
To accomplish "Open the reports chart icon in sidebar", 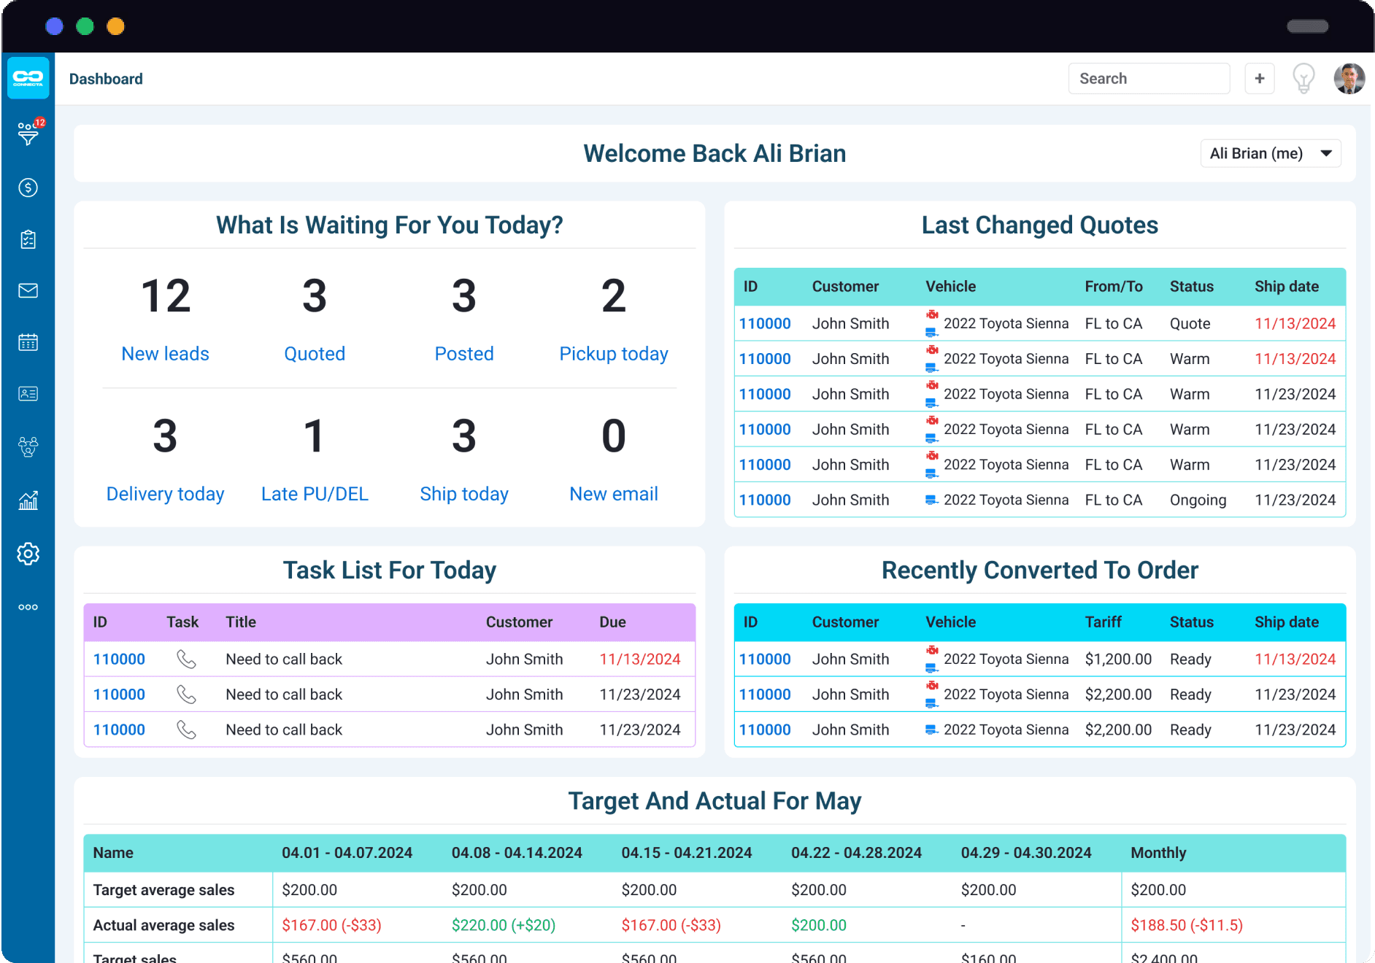I will click(x=28, y=500).
